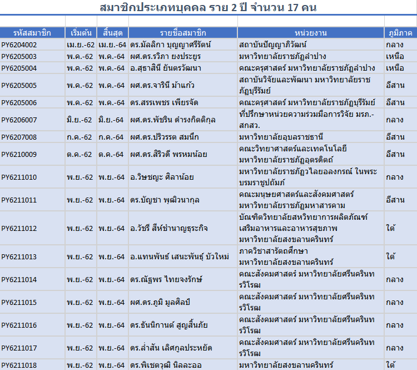Select the รายชื่อสมาชิก column header

coord(183,33)
